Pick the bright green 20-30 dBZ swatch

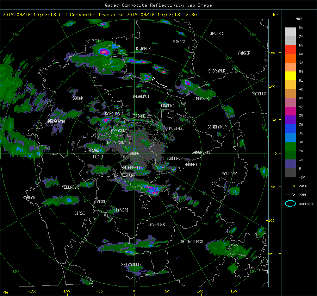(290, 146)
